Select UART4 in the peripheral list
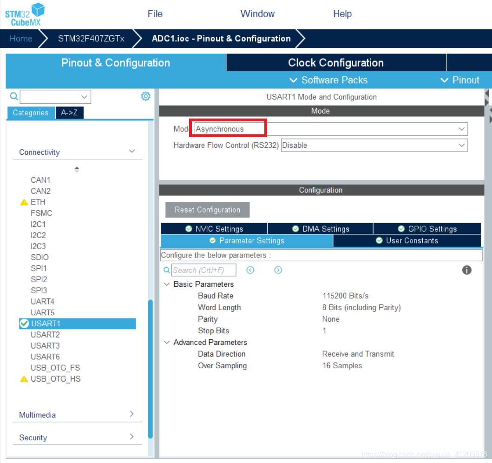 43,302
